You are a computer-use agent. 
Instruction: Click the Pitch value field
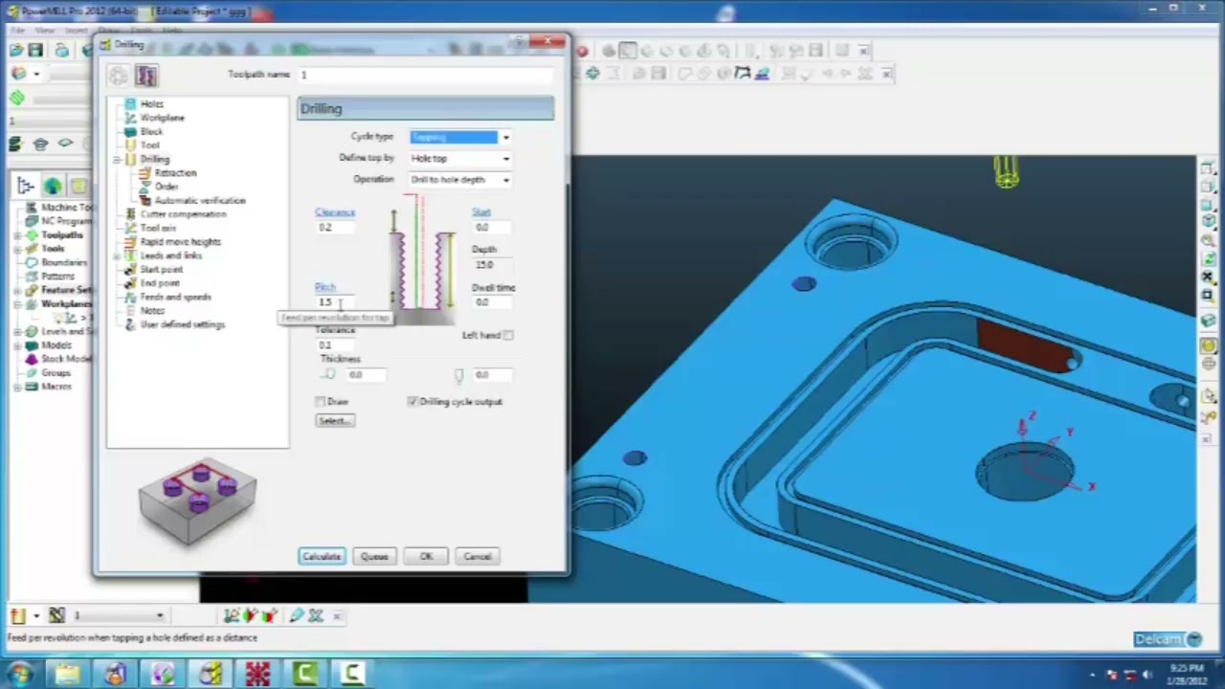336,302
